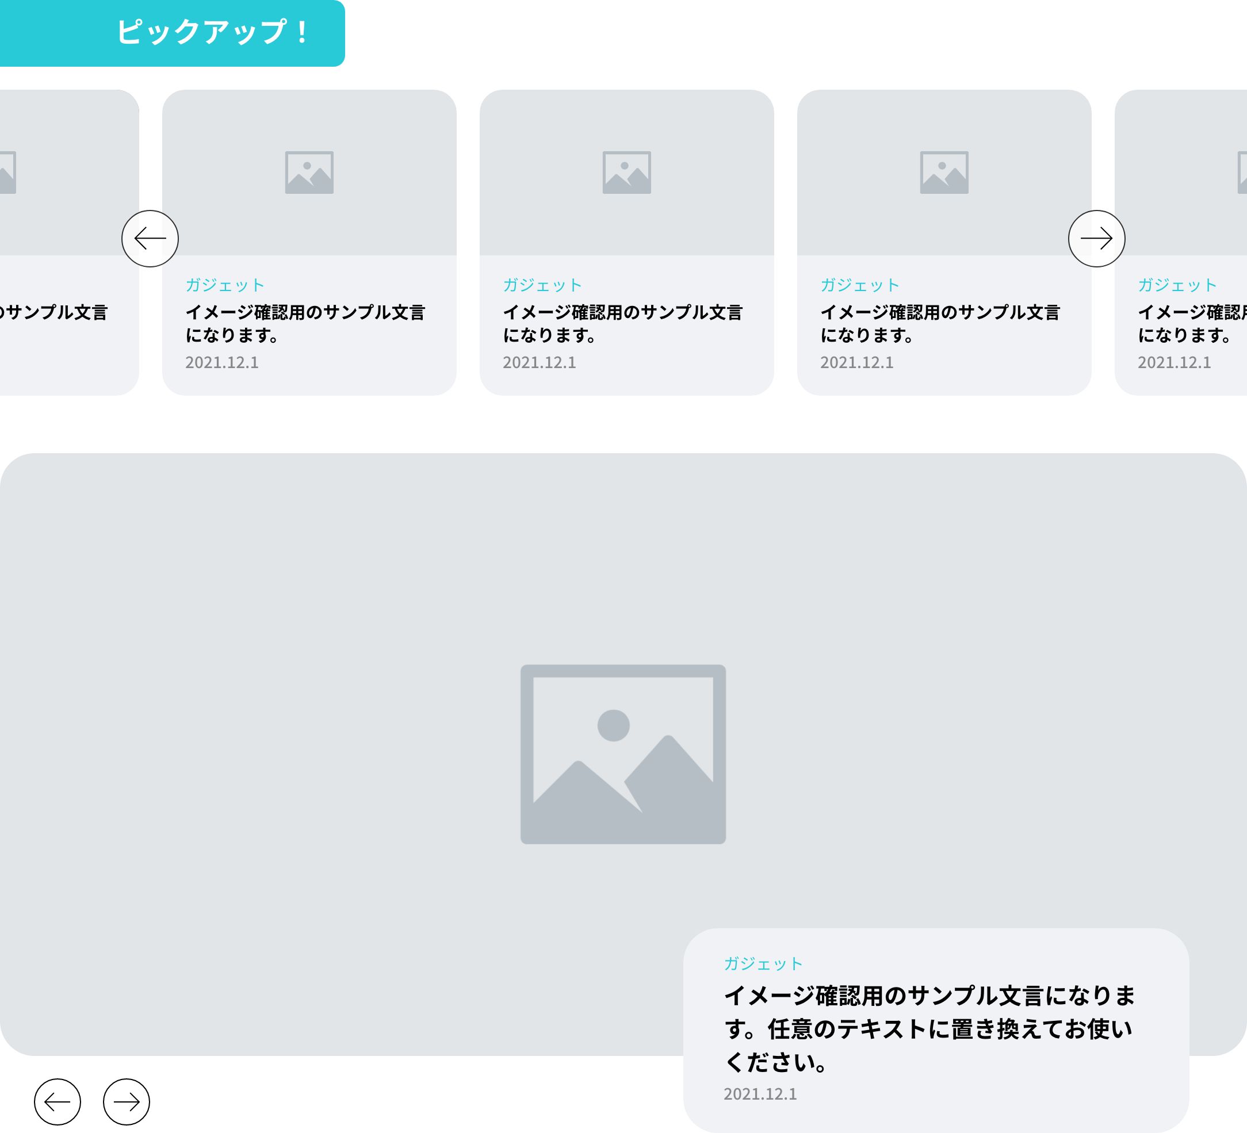Click the placeholder image icon on the third card
Image resolution: width=1247 pixels, height=1133 pixels.
[x=627, y=174]
